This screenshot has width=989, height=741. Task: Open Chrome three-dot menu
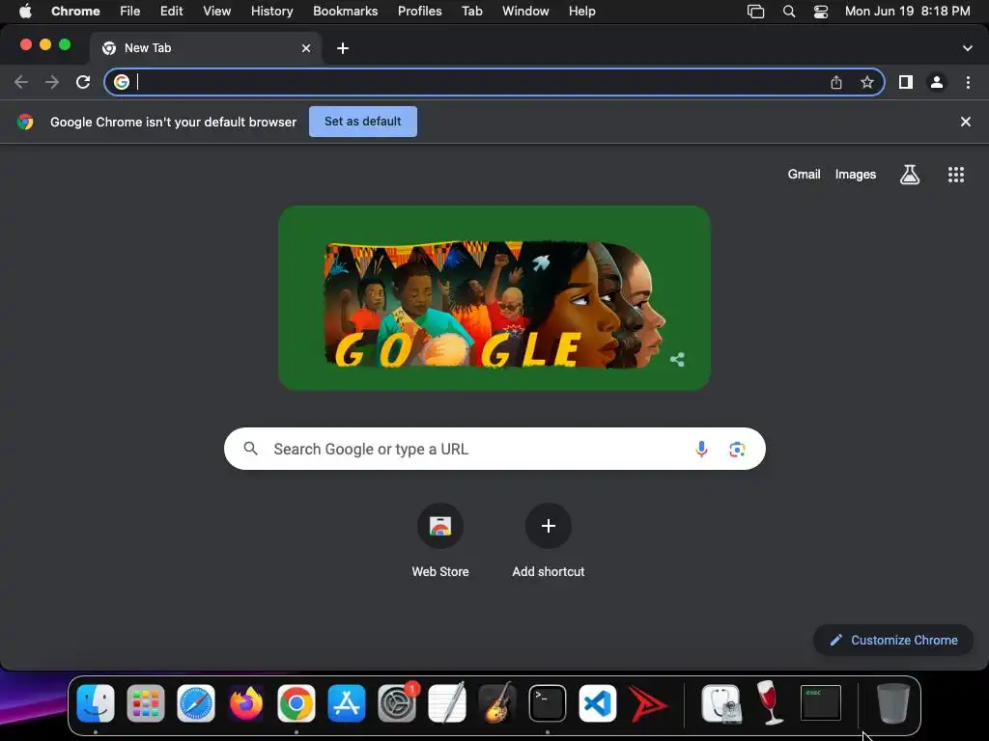point(968,82)
